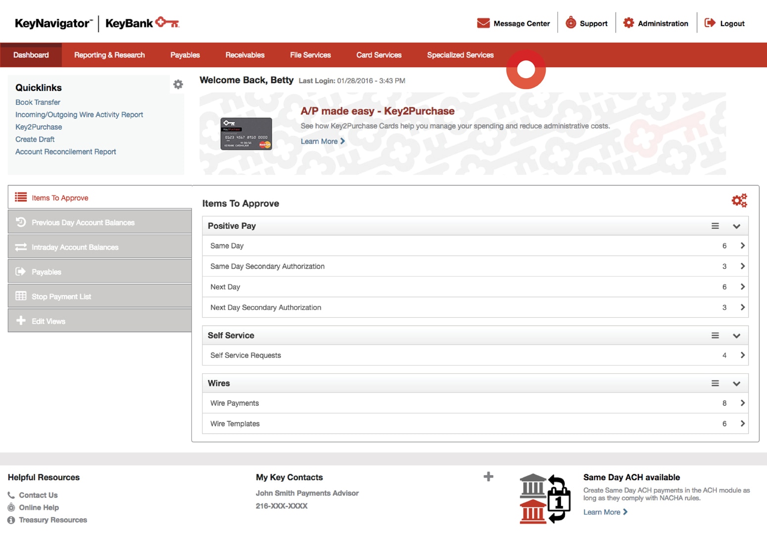This screenshot has height=538, width=767.
Task: Click the Stop Payment List grid icon
Action: [21, 296]
